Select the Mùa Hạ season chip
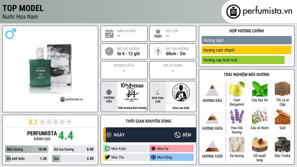This screenshot has height=167, width=297. point(171,149)
